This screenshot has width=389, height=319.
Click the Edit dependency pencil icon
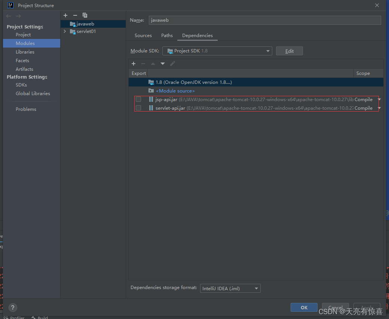point(172,64)
